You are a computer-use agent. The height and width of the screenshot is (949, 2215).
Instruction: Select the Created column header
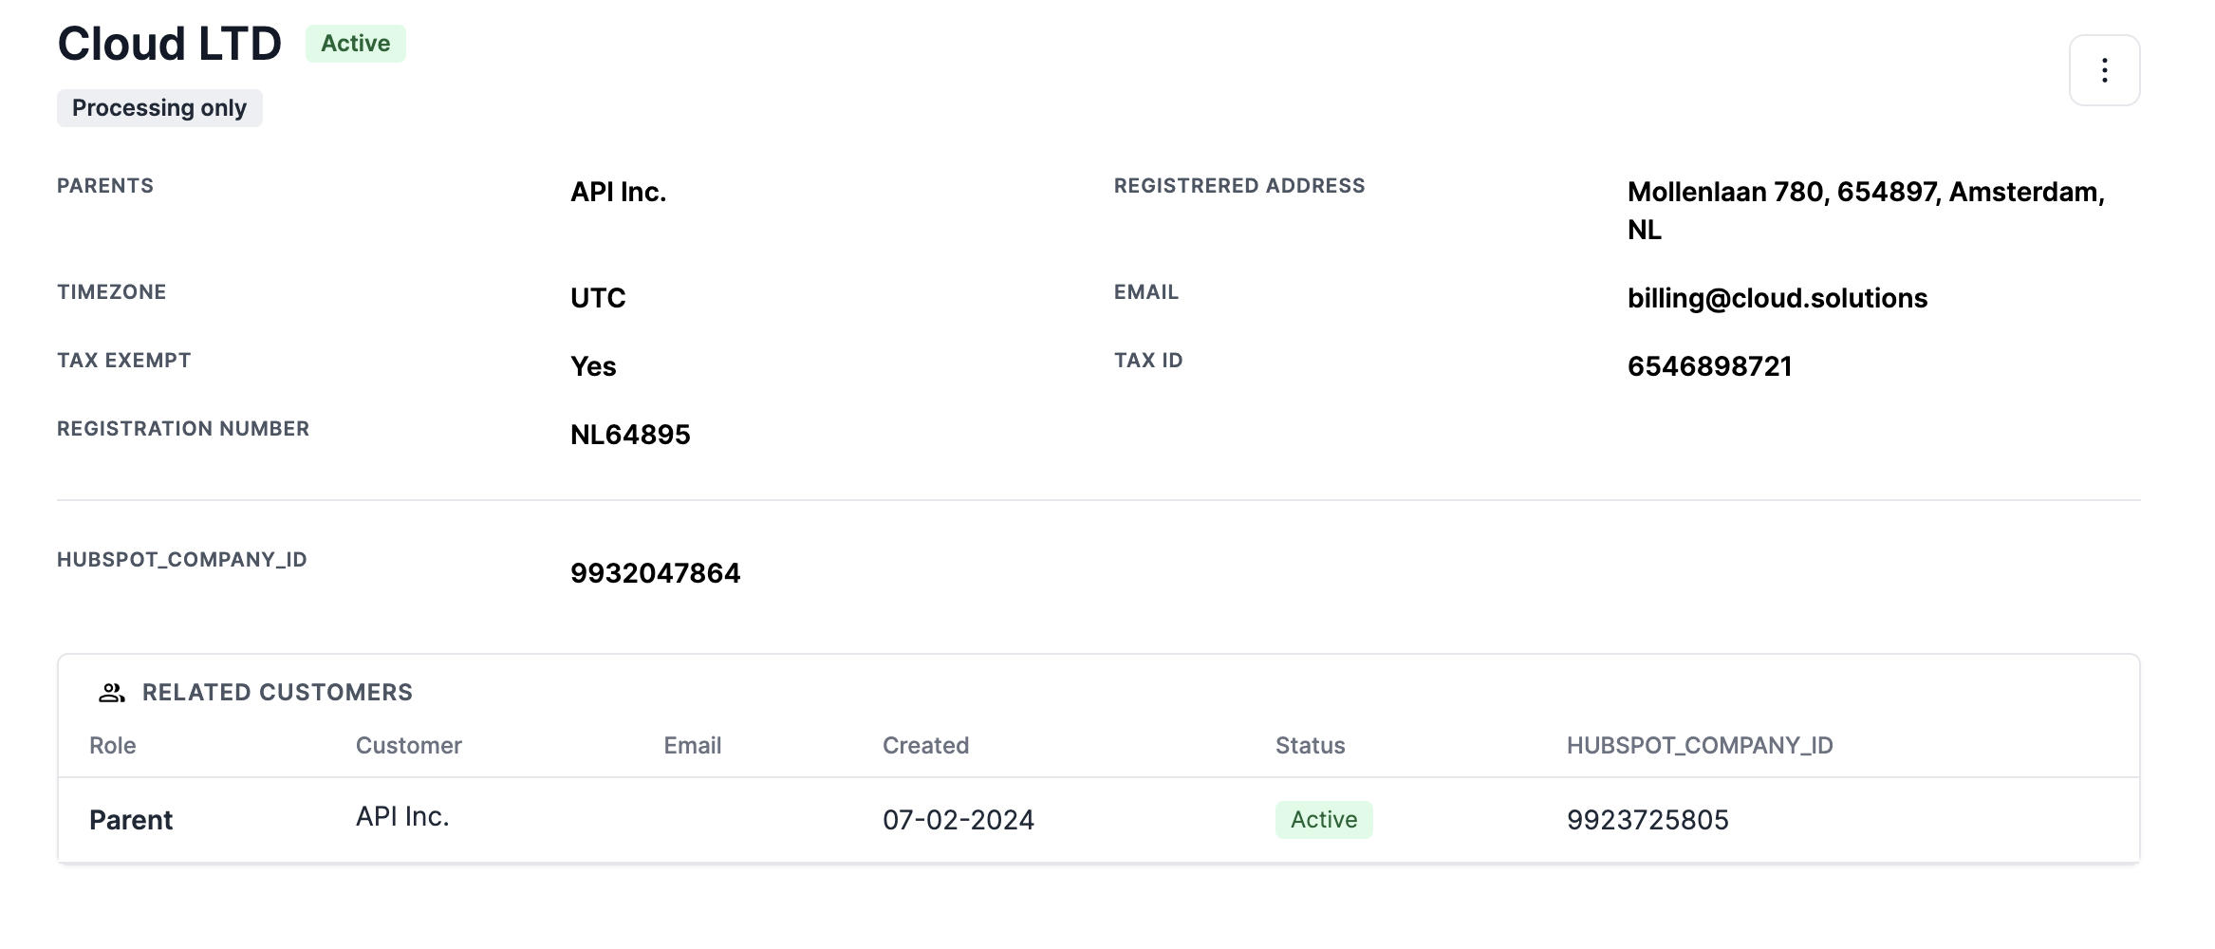[x=925, y=746]
